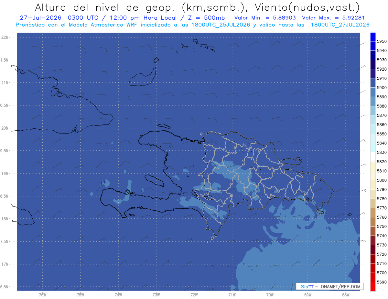Image resolution: width=388 pixels, height=299 pixels.
Task: Click the 5920 colorbar value
Action: click(382, 69)
